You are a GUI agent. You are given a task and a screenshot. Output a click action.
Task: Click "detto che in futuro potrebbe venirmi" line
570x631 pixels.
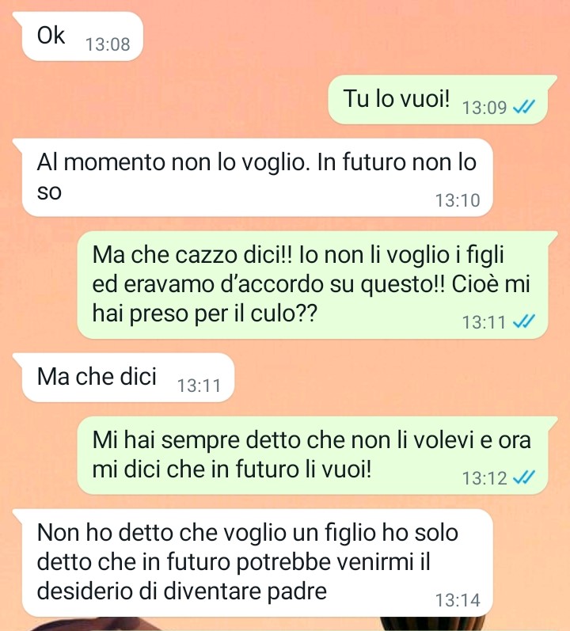[234, 562]
